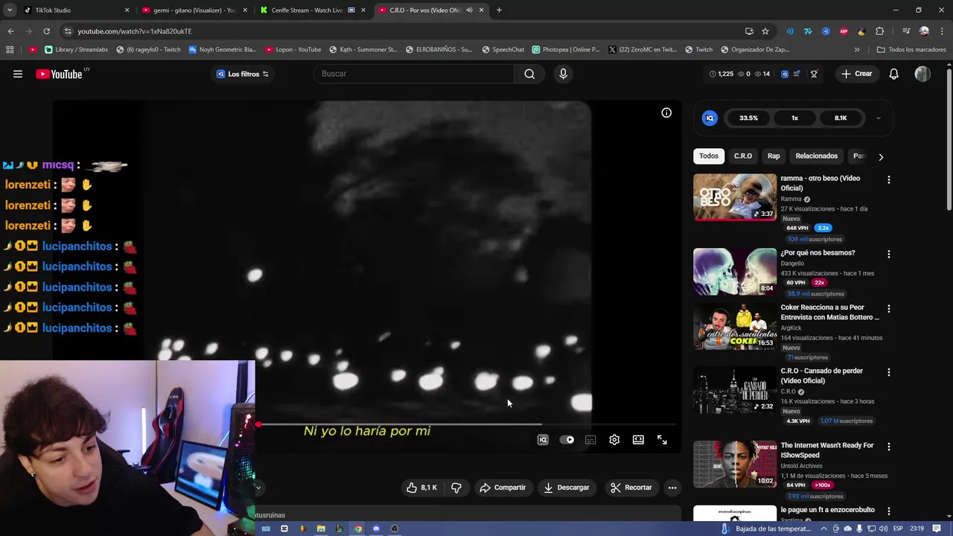The image size is (953, 536).
Task: Select the Rap filter chip
Action: pos(774,156)
